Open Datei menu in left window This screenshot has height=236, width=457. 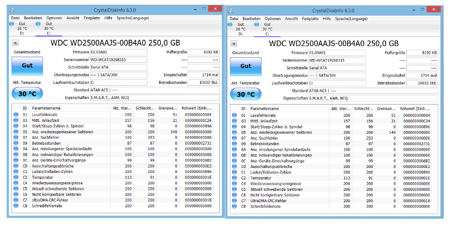coord(15,18)
